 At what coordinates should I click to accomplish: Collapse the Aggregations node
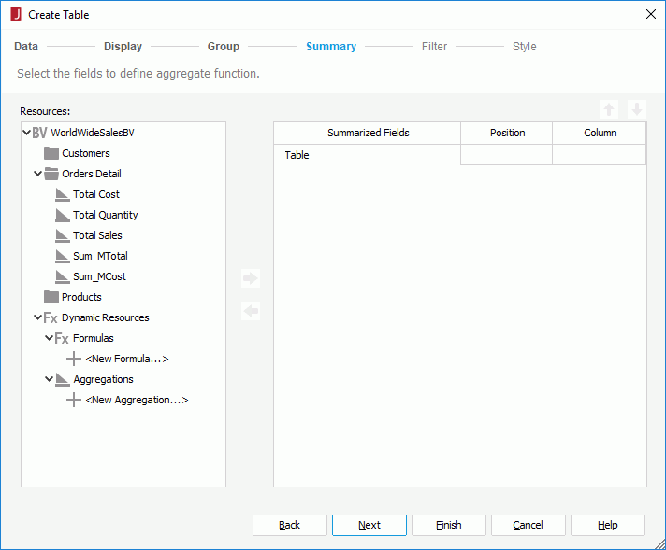[49, 379]
